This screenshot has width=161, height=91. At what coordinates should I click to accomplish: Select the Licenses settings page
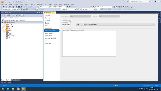(47, 20)
